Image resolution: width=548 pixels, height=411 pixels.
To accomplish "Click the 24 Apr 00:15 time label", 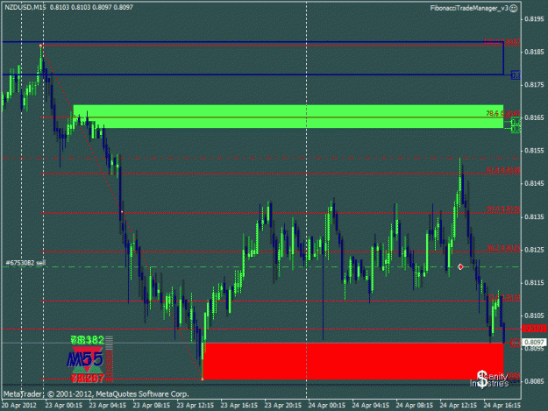I will point(327,405).
